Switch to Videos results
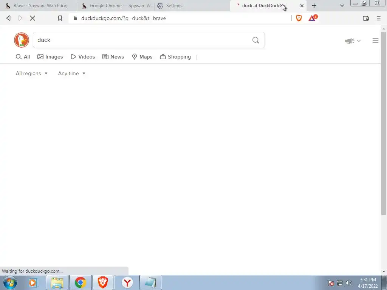387x290 pixels. pos(83,57)
